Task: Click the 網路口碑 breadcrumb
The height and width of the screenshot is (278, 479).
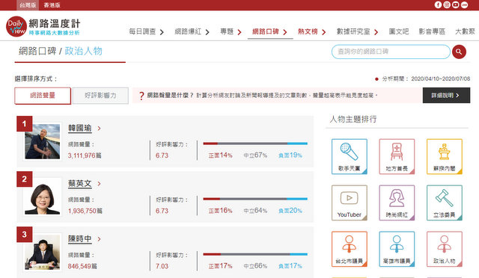Action: [37, 51]
